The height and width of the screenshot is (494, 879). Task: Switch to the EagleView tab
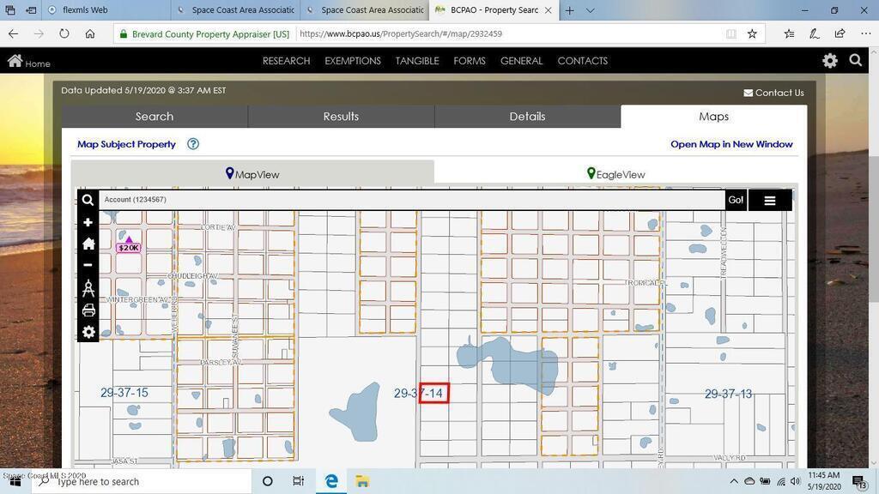click(x=615, y=174)
